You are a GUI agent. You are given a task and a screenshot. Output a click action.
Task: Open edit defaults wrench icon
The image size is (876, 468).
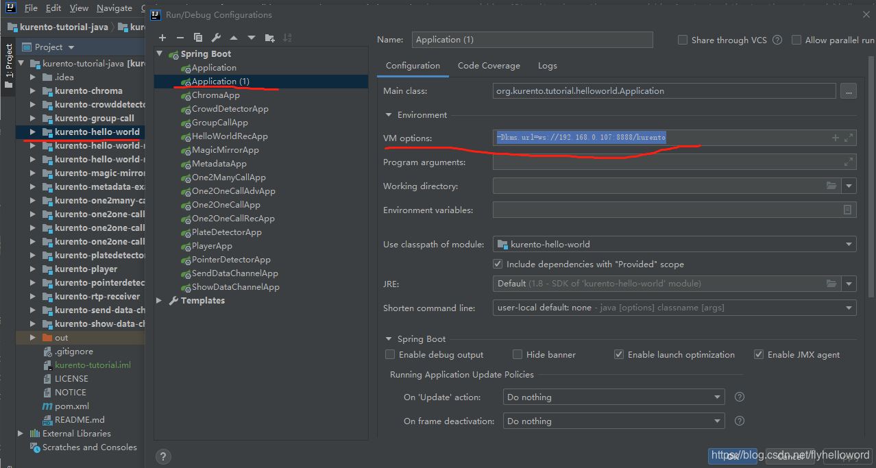point(216,38)
